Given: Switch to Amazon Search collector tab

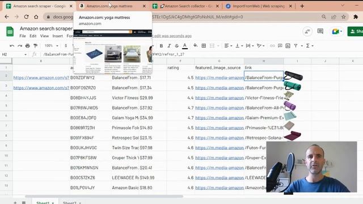Looking at the screenshot, I should tap(186, 6).
